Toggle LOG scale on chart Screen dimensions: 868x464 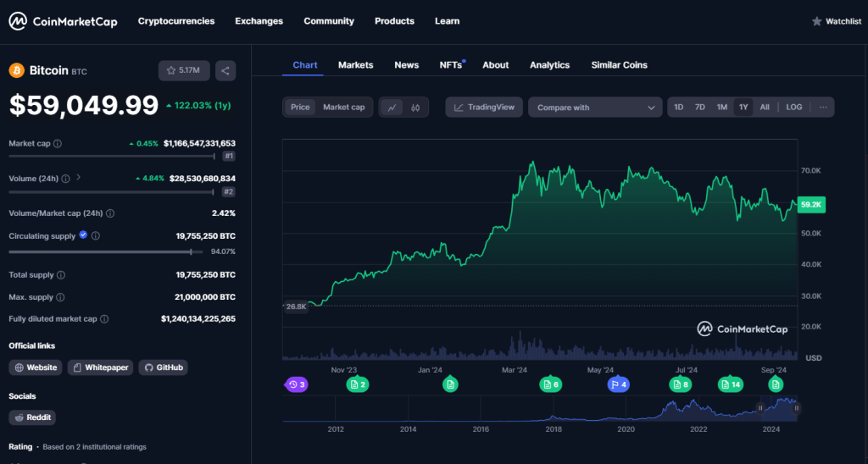coord(793,108)
